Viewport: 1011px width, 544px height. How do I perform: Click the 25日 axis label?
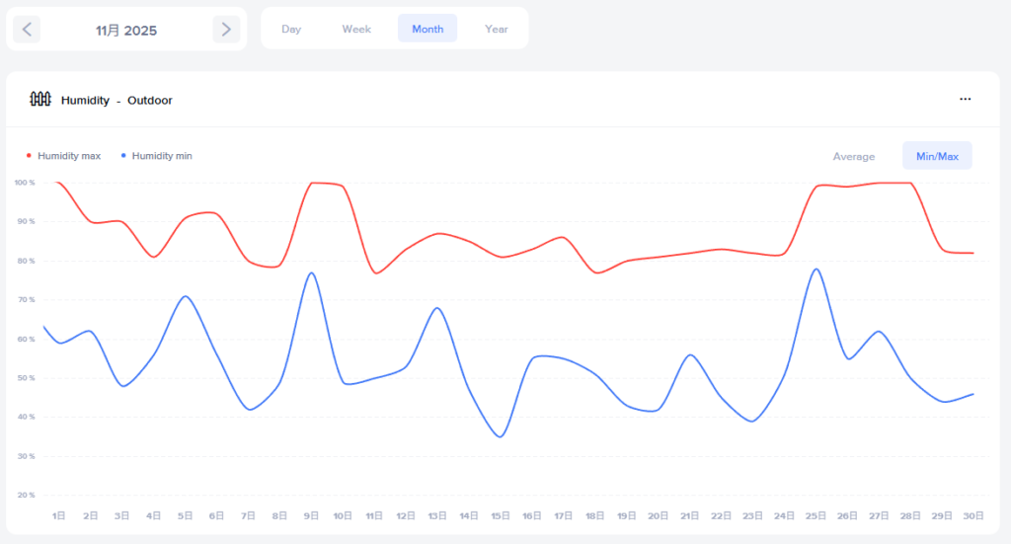pyautogui.click(x=816, y=515)
